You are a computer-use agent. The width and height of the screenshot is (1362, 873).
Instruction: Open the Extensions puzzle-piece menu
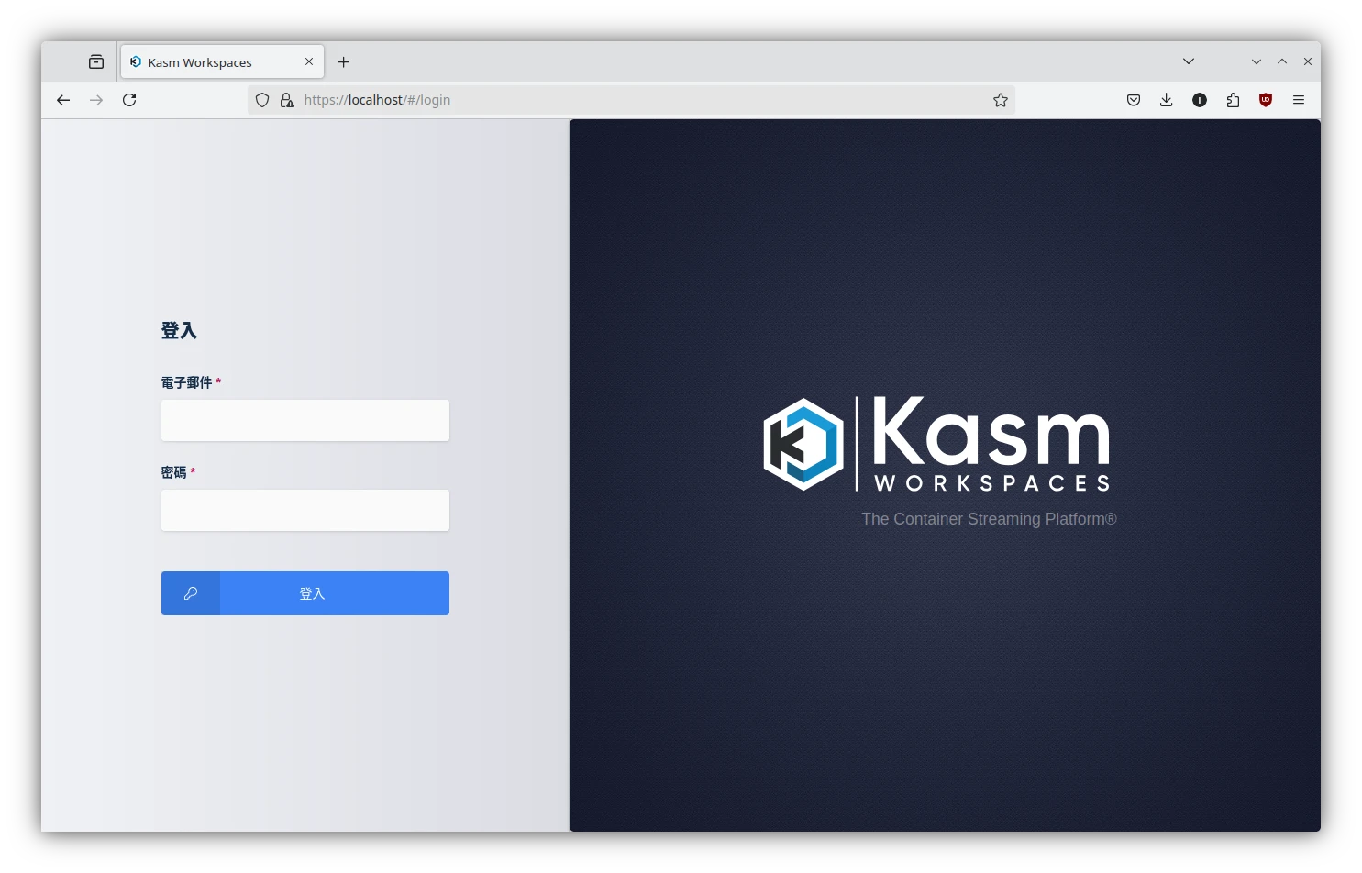click(1233, 100)
